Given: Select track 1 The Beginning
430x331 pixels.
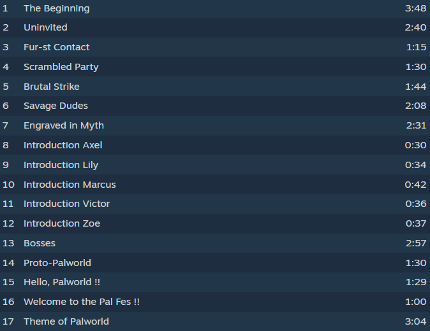Looking at the screenshot, I should (215, 8).
